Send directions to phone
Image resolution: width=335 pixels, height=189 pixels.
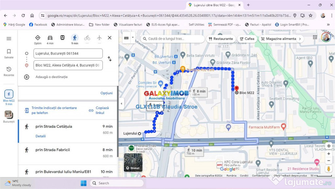[x=51, y=110]
